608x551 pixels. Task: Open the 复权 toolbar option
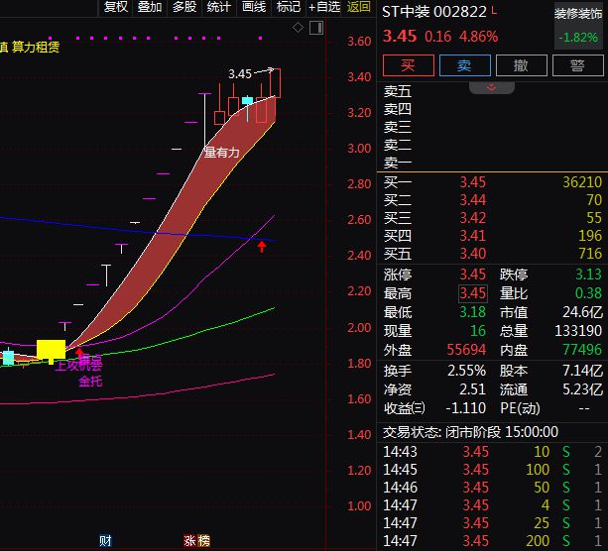click(x=116, y=7)
